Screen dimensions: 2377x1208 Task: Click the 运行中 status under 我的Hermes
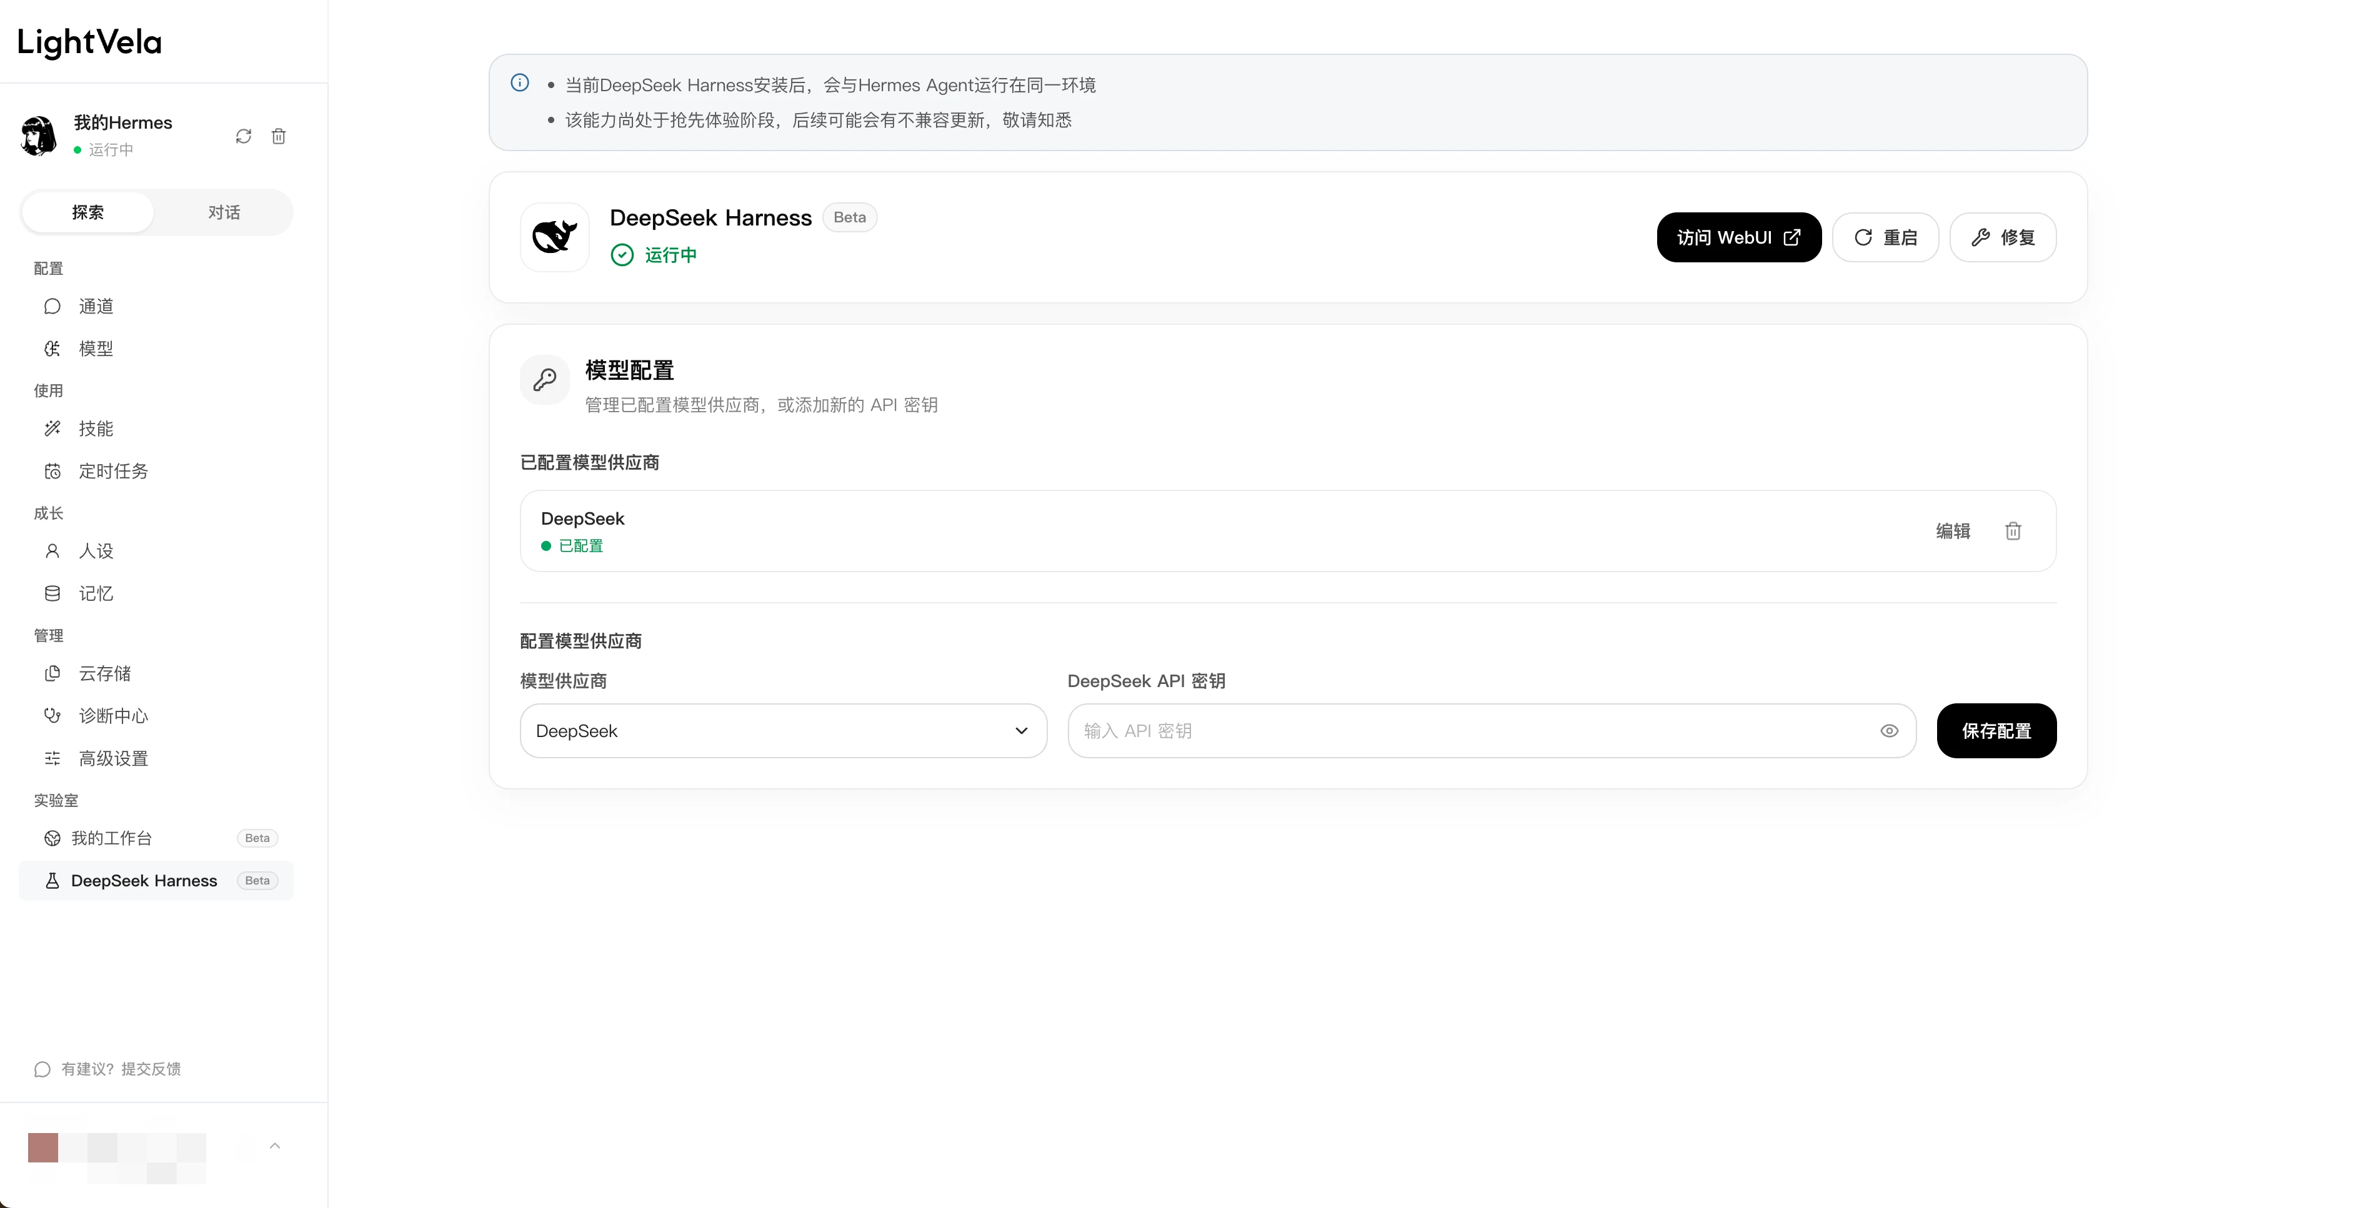[x=111, y=149]
